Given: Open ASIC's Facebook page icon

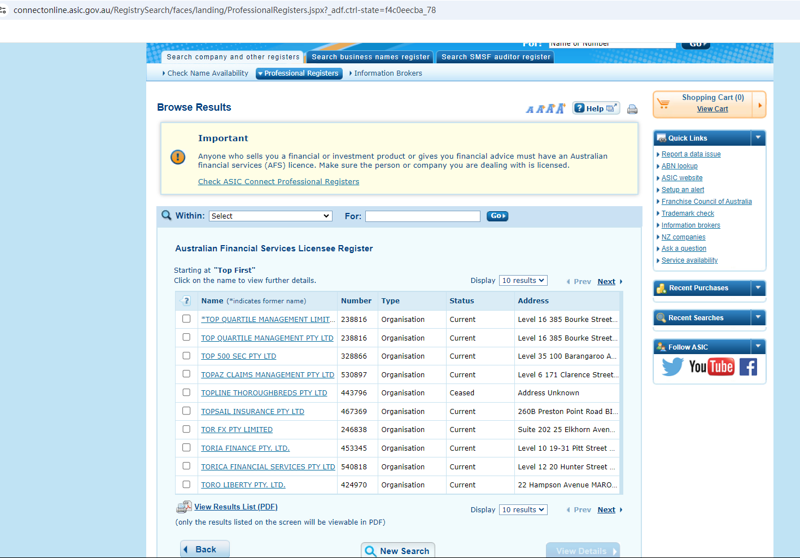Looking at the screenshot, I should (x=748, y=367).
